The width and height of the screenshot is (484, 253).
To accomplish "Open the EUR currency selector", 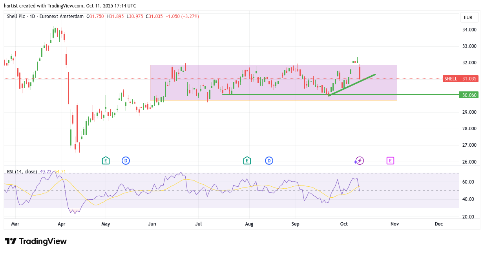I will coord(468,18).
